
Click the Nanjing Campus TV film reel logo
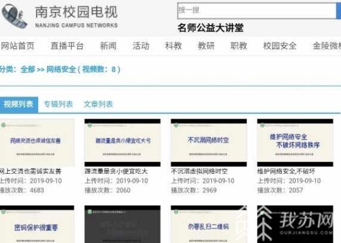14,18
